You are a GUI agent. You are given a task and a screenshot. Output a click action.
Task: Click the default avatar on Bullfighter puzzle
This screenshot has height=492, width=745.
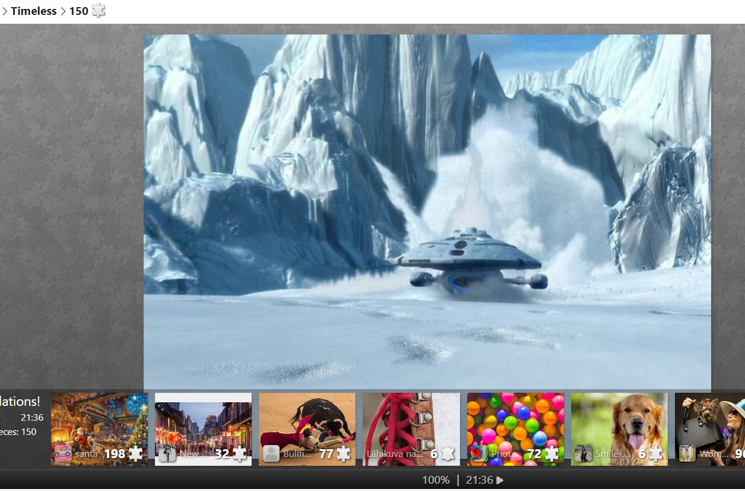pyautogui.click(x=271, y=454)
